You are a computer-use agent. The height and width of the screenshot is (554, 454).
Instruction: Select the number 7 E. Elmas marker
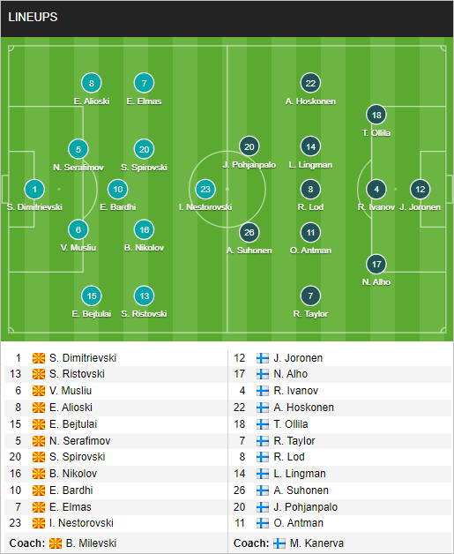click(x=144, y=84)
